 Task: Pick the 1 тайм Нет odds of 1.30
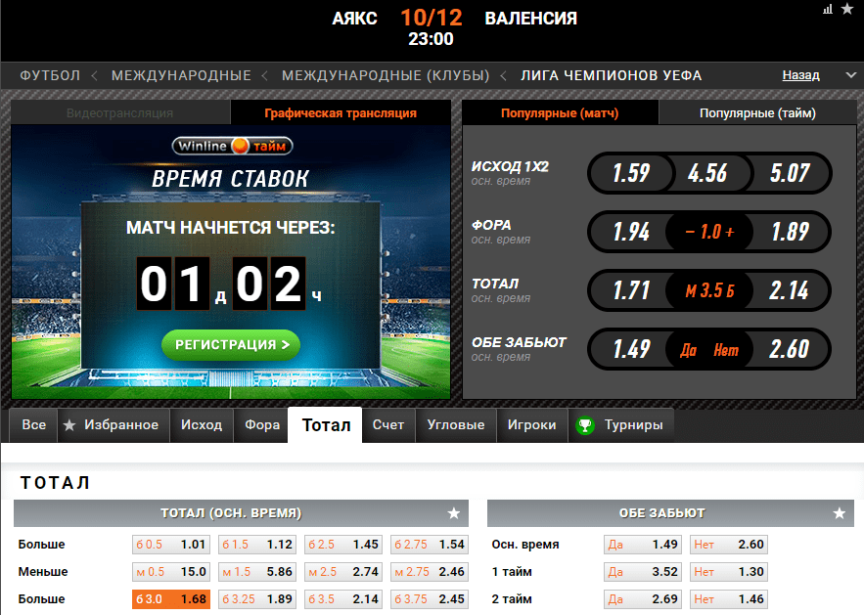point(729,572)
